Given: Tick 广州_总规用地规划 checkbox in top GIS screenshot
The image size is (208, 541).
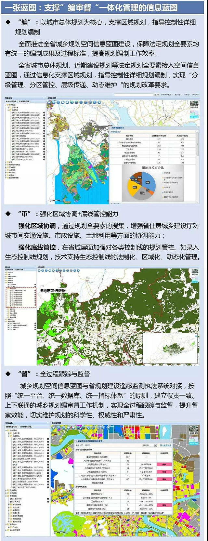Looking at the screenshot, I should pyautogui.click(x=15, y=112).
